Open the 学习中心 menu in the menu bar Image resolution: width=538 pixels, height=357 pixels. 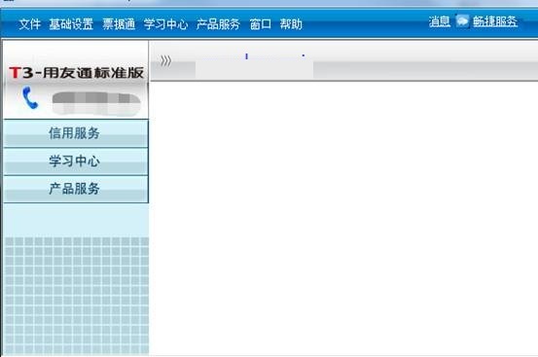[x=165, y=24]
